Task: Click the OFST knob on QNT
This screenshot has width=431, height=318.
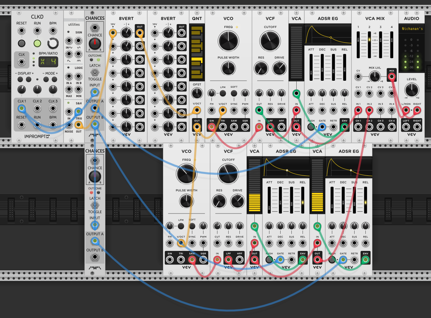Action: point(197,93)
